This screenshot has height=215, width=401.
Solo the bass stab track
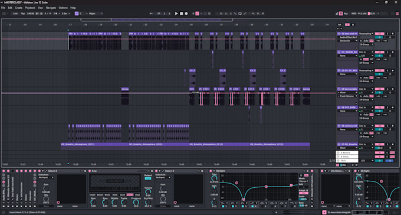(x=387, y=34)
